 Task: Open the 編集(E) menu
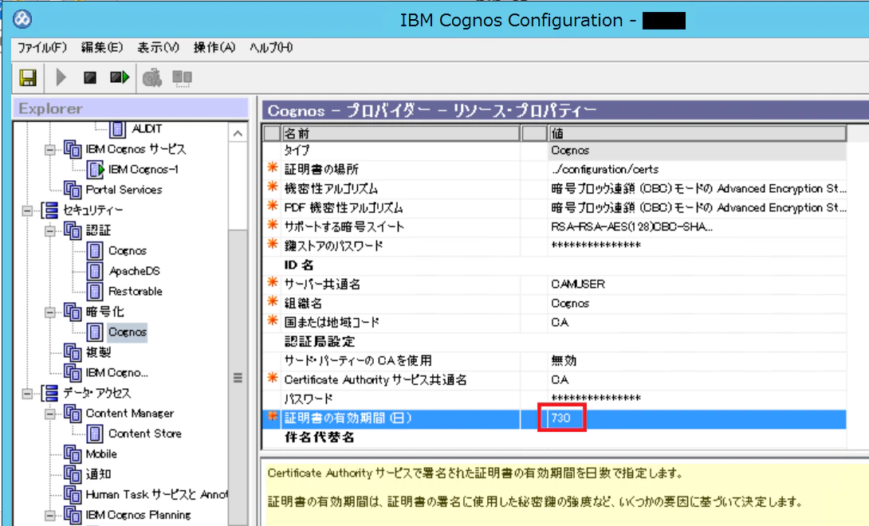coord(102,48)
